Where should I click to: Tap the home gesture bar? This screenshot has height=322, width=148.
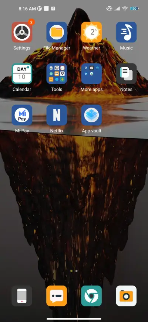(x=74, y=319)
